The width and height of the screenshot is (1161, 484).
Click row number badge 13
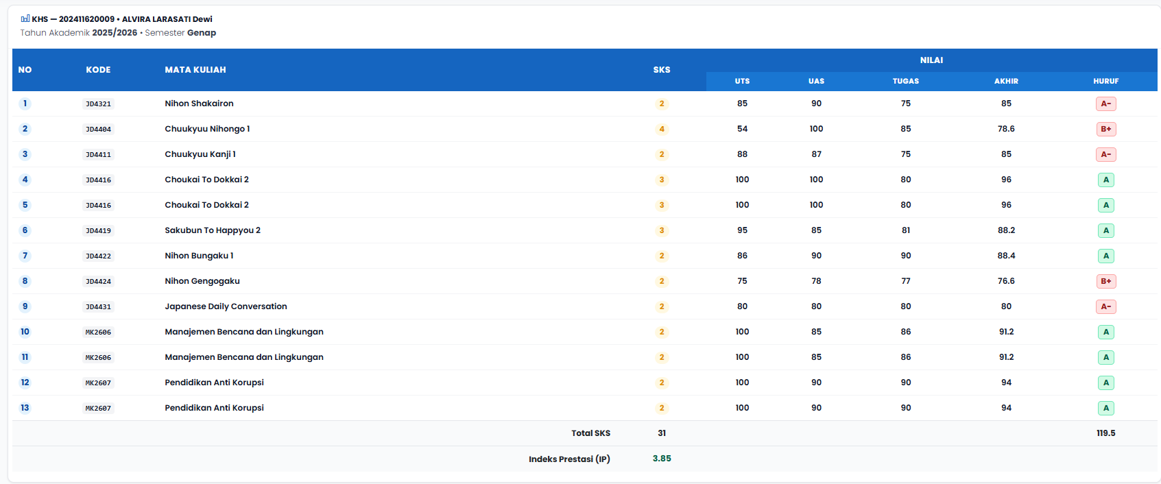[x=25, y=408]
